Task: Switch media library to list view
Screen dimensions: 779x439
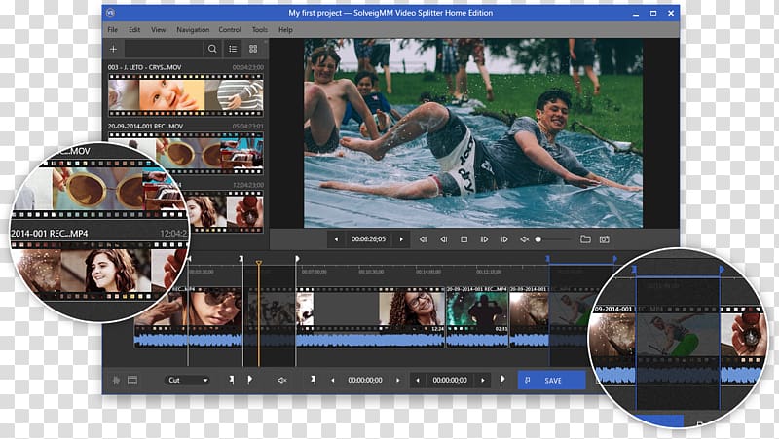Action: click(233, 49)
